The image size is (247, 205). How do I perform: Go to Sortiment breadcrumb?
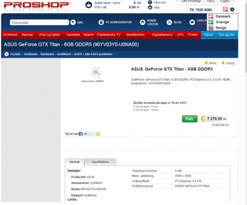coord(30,54)
